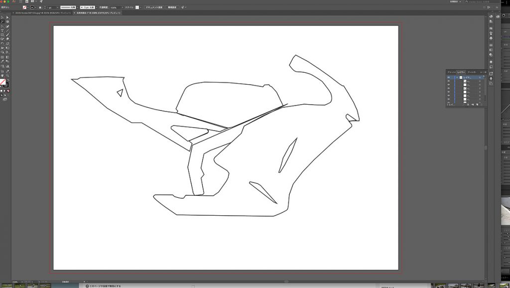This screenshot has width=510, height=288.
Task: Collapse the top layer disclosure triangle
Action: tap(456, 78)
